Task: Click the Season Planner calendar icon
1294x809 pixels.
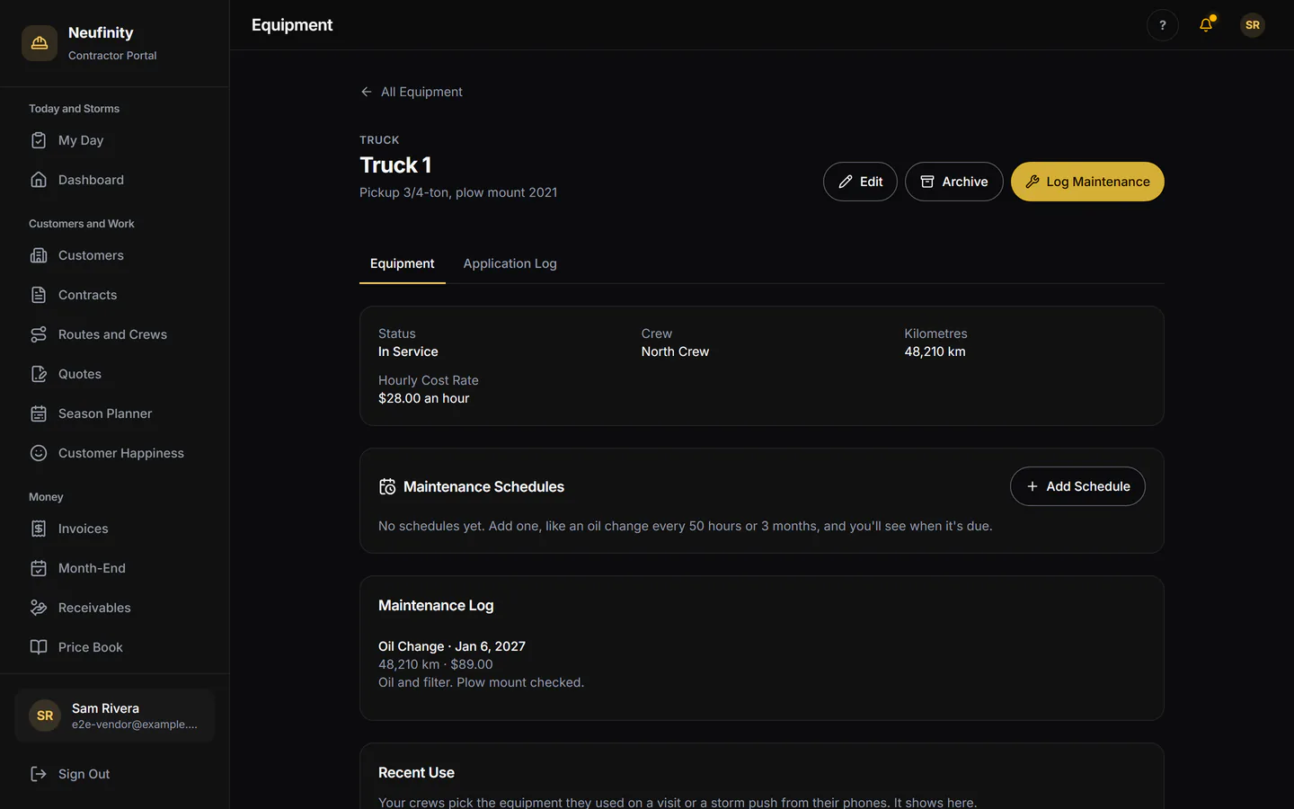Action: click(39, 413)
